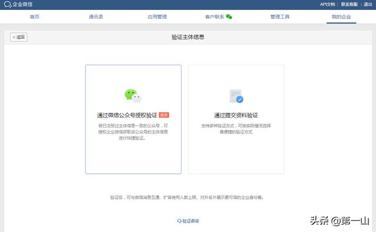Click the 企业微信 logo in header
376x232 pixels.
(18, 4)
